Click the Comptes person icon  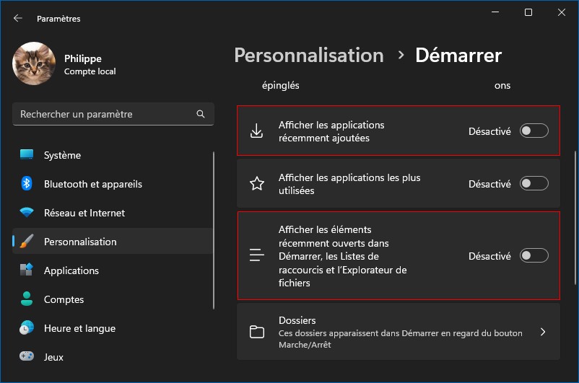tap(27, 299)
